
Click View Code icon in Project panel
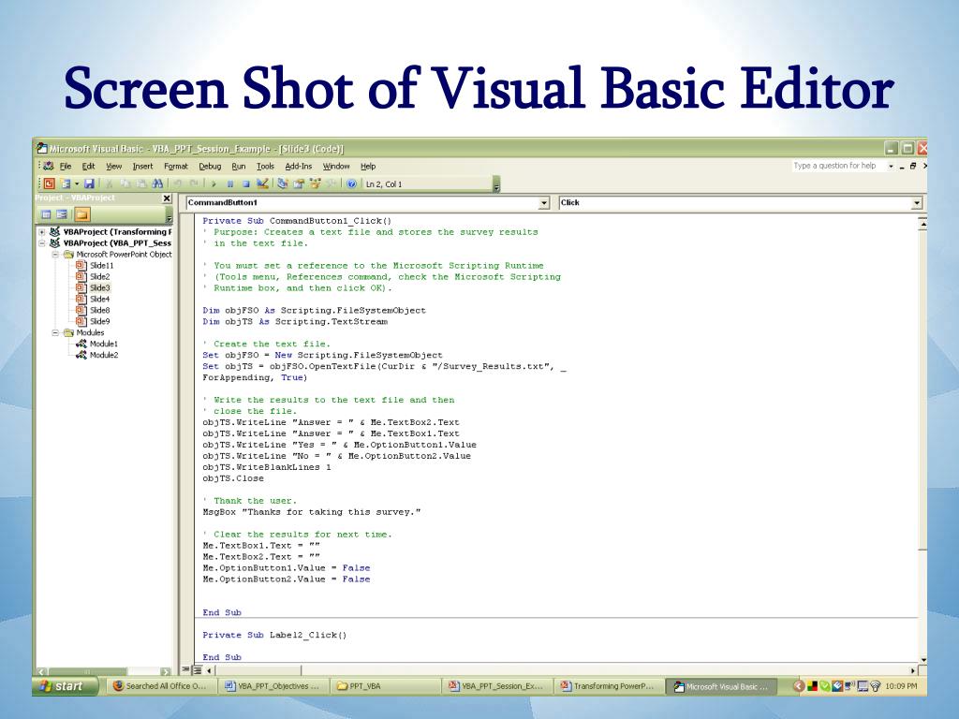point(46,214)
